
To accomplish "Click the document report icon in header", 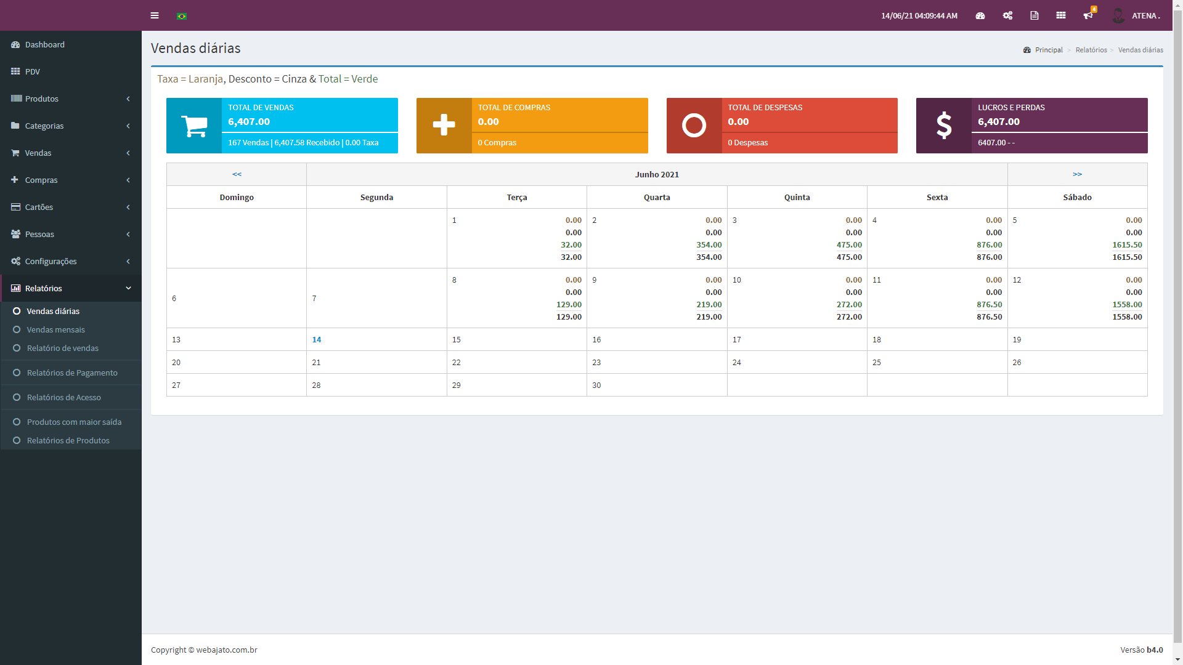I will click(x=1035, y=15).
